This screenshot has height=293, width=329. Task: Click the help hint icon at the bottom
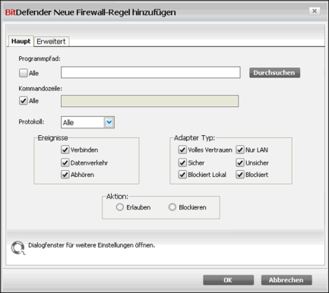pyautogui.click(x=18, y=248)
